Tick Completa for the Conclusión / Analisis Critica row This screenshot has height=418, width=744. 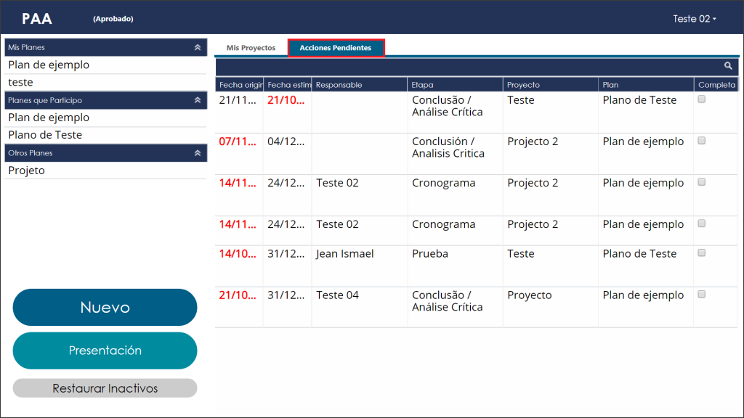(x=702, y=141)
